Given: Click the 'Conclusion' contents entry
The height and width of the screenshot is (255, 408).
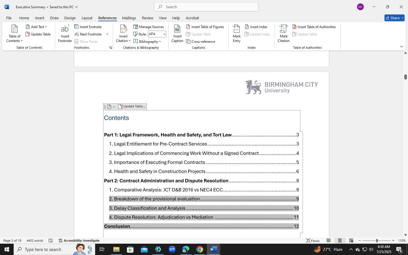Looking at the screenshot, I should click(201, 226).
